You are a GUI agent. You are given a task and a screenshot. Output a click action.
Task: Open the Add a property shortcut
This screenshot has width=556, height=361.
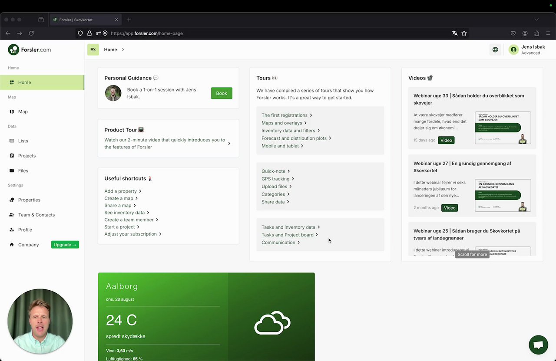[123, 191]
